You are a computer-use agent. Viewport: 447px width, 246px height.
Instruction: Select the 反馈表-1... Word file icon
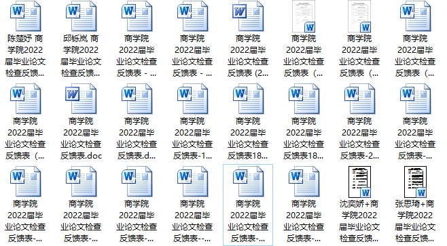192,99
